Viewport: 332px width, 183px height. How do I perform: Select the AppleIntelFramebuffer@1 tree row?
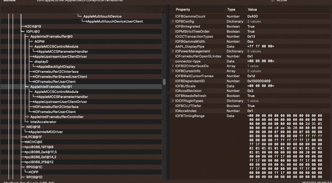(81, 87)
